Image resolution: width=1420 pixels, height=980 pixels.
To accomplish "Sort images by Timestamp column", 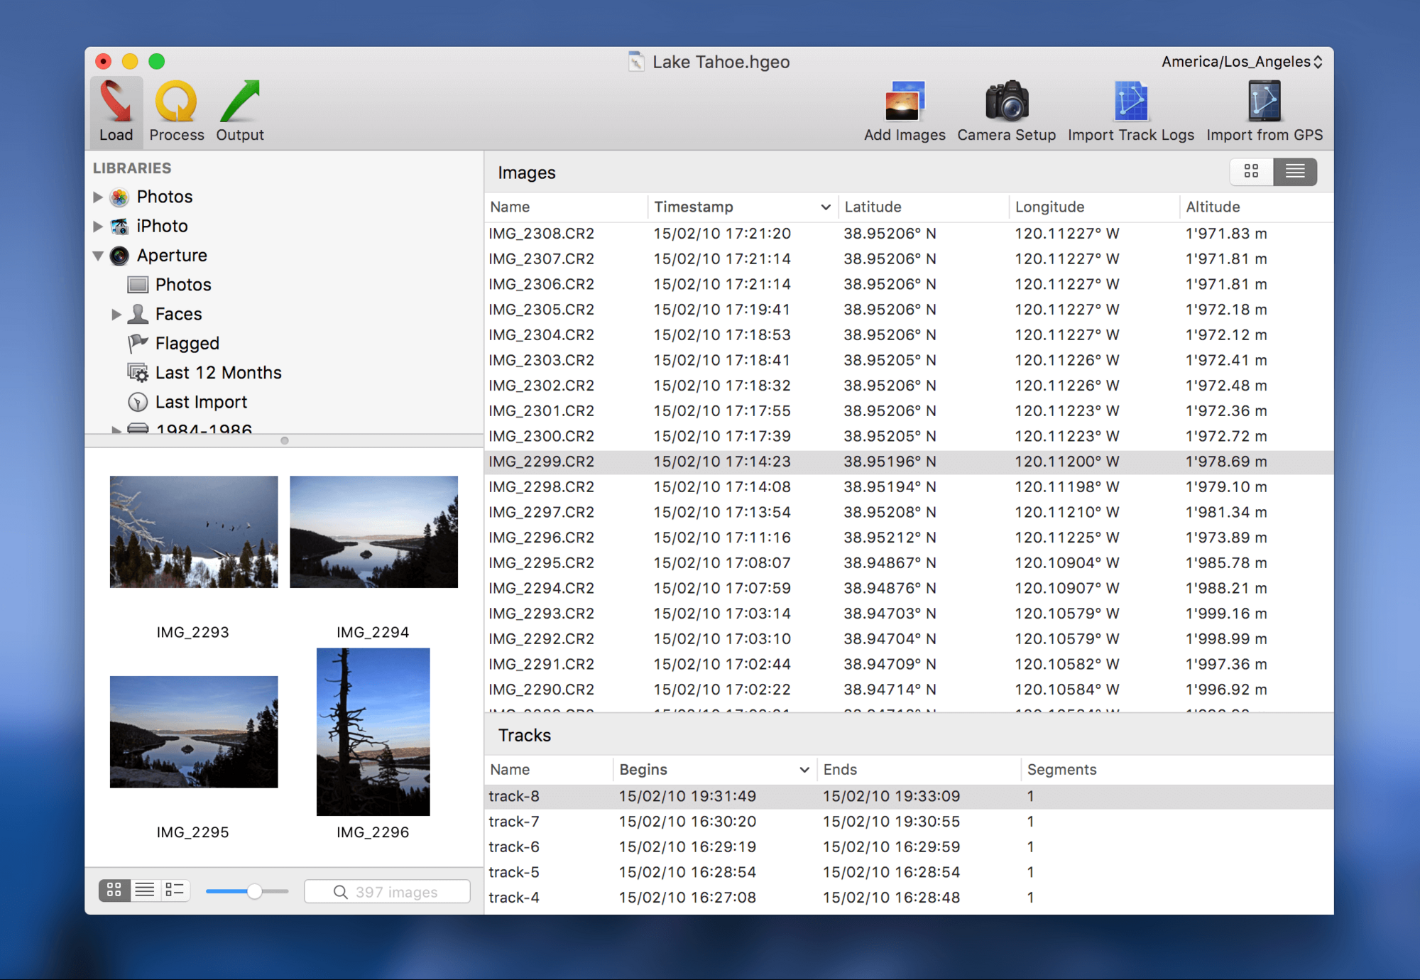I will click(x=742, y=207).
